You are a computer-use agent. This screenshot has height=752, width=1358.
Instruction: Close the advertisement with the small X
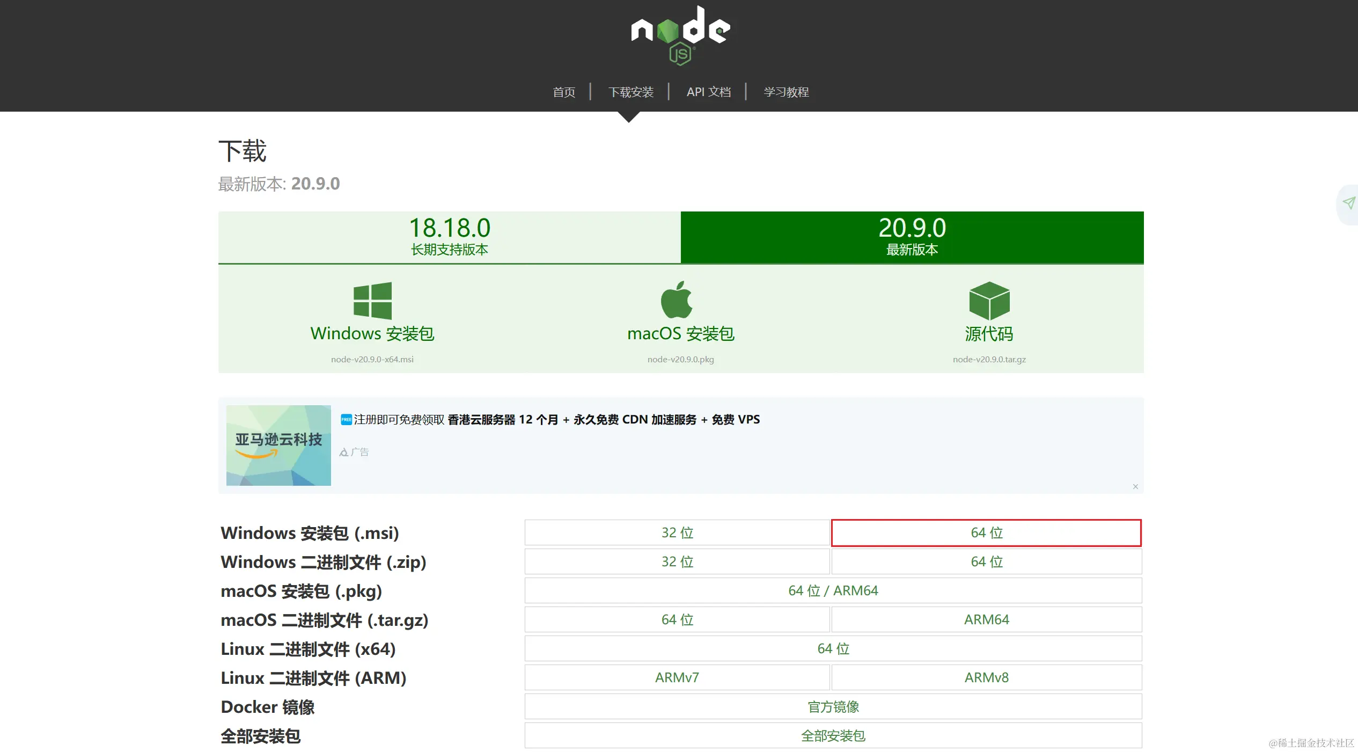(1135, 487)
